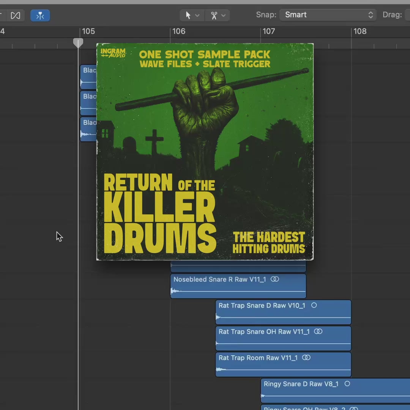Toggle the blue Catch Playhead button
This screenshot has width=410, height=410.
(x=40, y=16)
